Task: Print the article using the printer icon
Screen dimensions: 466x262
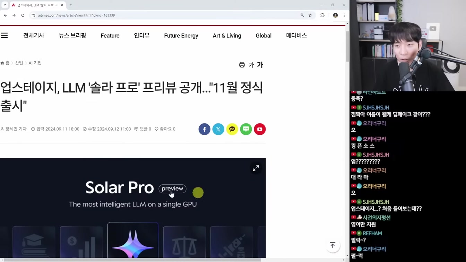Action: (x=242, y=65)
